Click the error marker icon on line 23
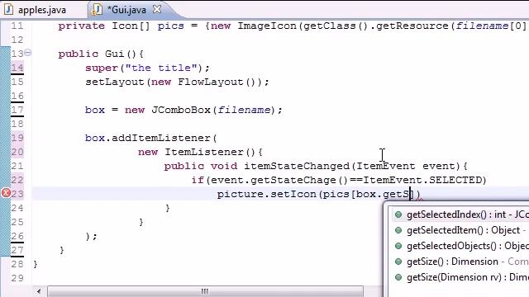 tap(6, 193)
